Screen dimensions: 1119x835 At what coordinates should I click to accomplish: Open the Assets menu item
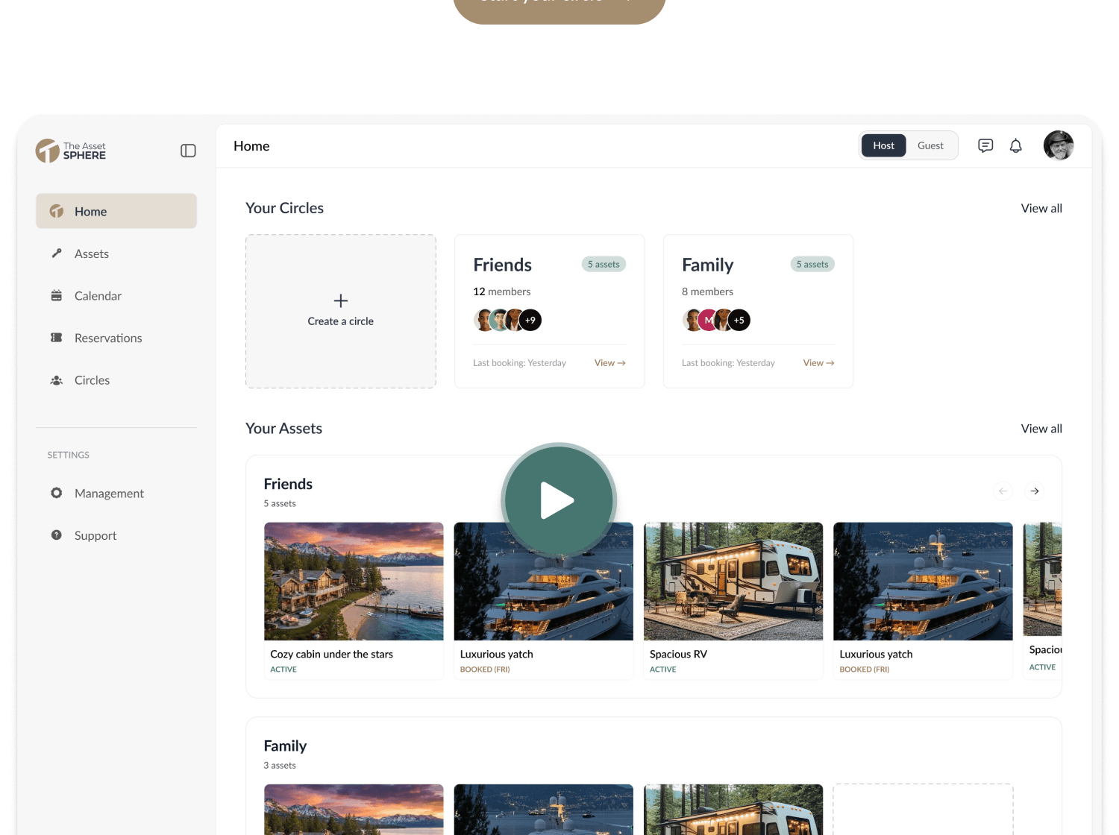tap(116, 253)
